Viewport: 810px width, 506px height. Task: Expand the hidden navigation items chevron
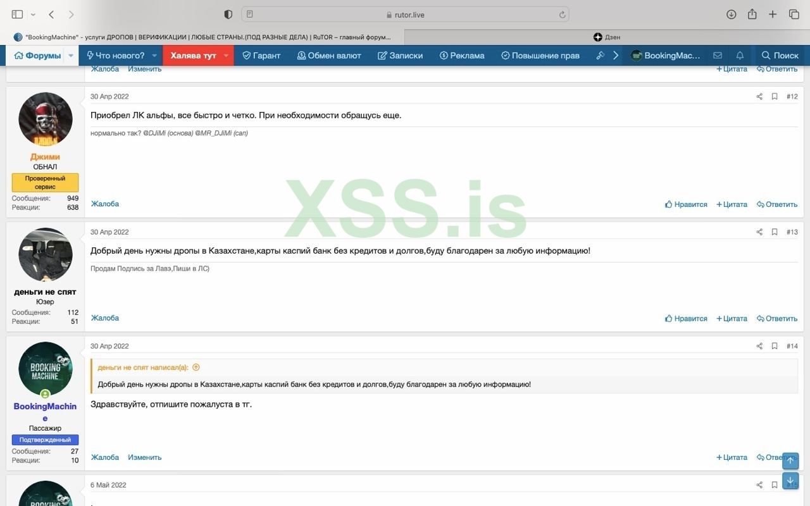[616, 56]
